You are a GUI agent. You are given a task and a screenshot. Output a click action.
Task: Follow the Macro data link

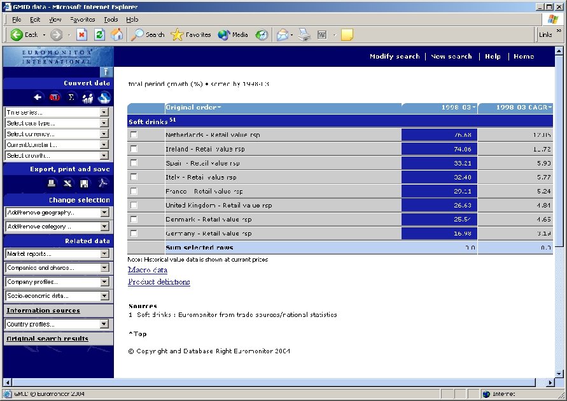[x=147, y=270]
